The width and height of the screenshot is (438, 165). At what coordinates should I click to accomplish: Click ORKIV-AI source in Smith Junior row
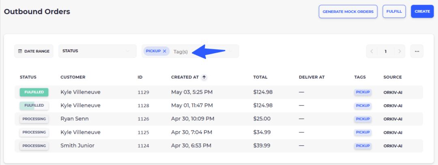(x=393, y=146)
